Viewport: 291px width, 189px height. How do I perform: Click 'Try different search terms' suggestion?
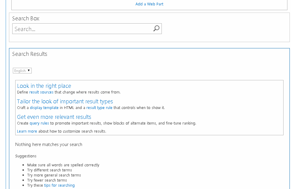pos(50,170)
